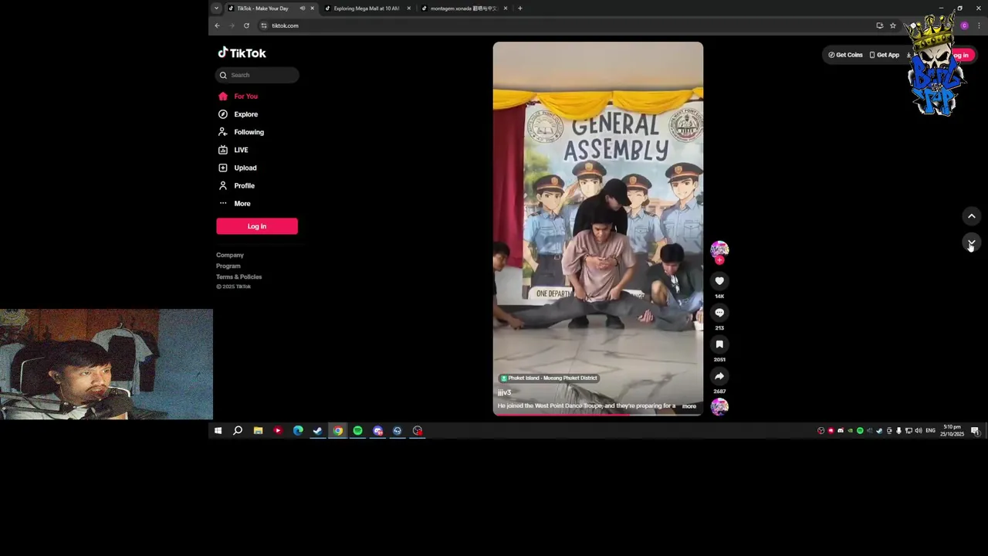Click the red Log in button in sidebar

(x=257, y=226)
